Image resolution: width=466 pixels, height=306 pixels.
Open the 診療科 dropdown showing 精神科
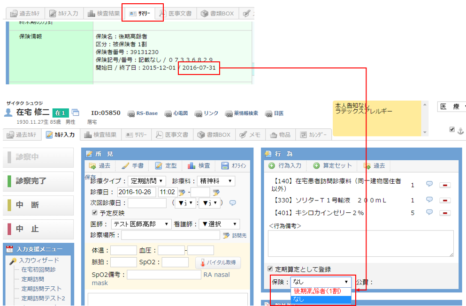[x=216, y=181]
